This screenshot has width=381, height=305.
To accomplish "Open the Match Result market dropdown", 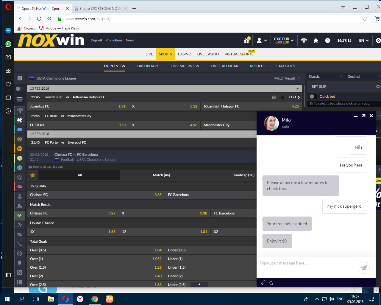I will [x=287, y=78].
